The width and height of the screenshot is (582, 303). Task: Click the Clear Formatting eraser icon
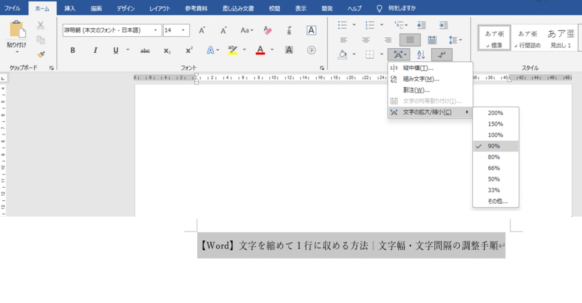pos(267,30)
